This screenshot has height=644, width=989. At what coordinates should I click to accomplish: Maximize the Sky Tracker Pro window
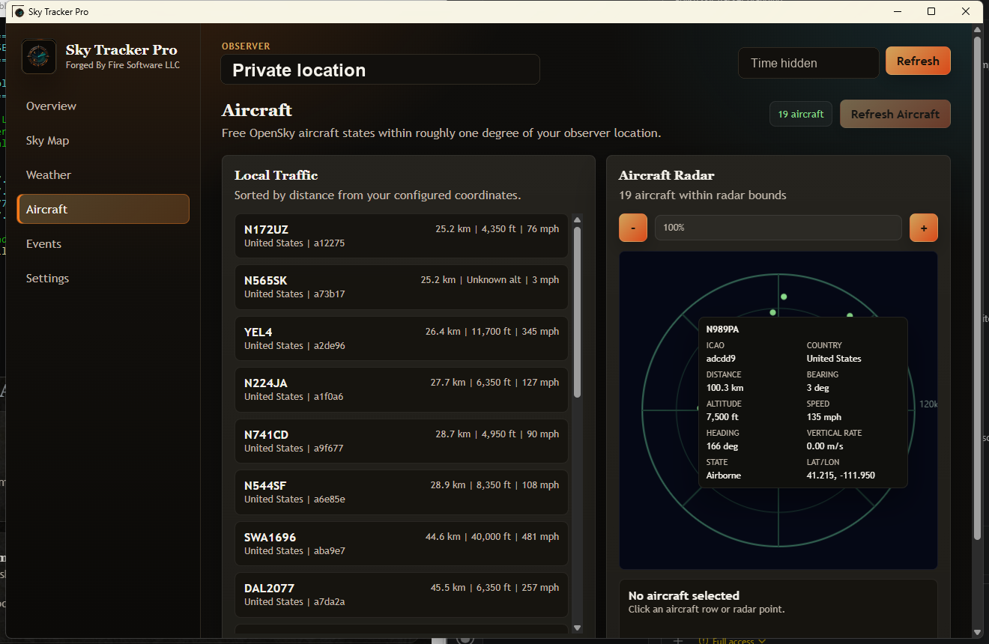click(x=931, y=11)
